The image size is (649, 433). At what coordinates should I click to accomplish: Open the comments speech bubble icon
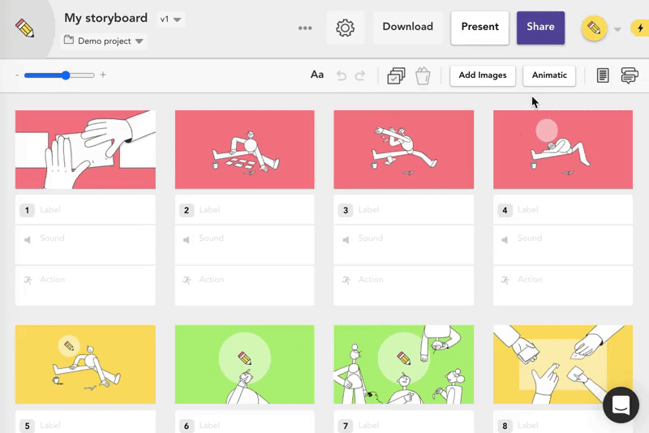[629, 75]
